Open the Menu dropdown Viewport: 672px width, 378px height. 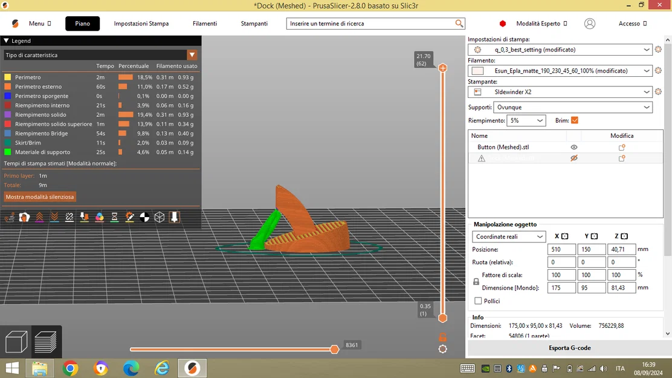[x=39, y=24]
